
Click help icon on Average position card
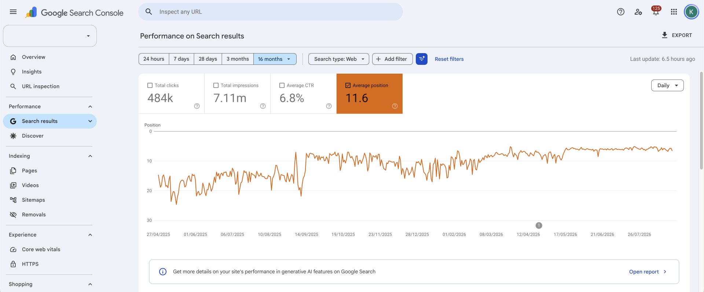click(x=395, y=106)
